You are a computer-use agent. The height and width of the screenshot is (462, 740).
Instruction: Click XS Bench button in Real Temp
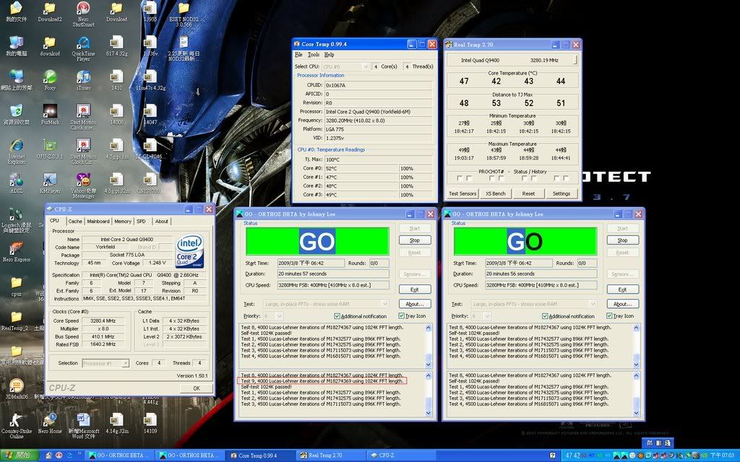496,193
